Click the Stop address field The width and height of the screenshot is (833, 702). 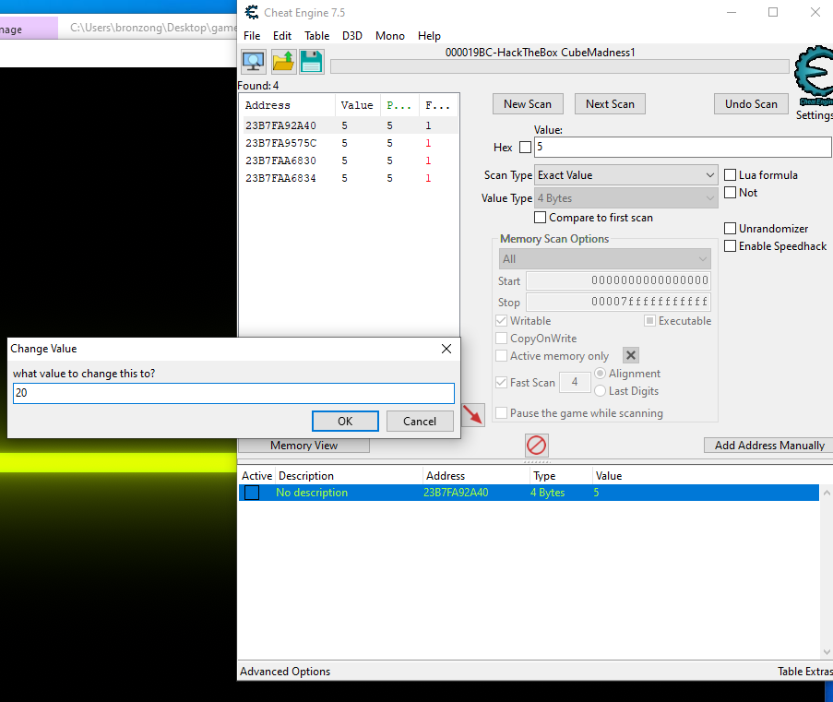(x=618, y=302)
